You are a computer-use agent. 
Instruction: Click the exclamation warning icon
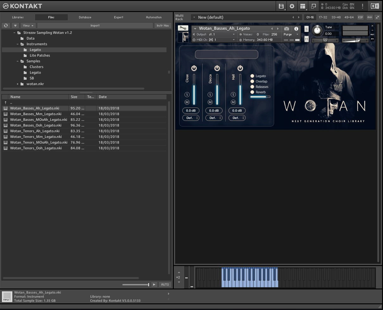click(362, 6)
